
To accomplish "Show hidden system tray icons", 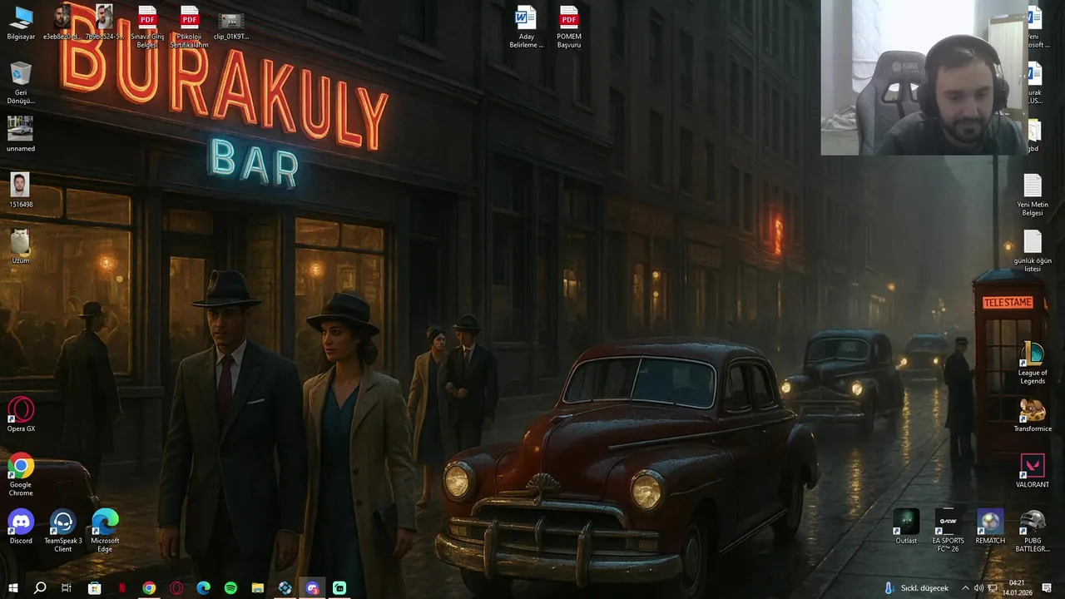I will click(965, 588).
